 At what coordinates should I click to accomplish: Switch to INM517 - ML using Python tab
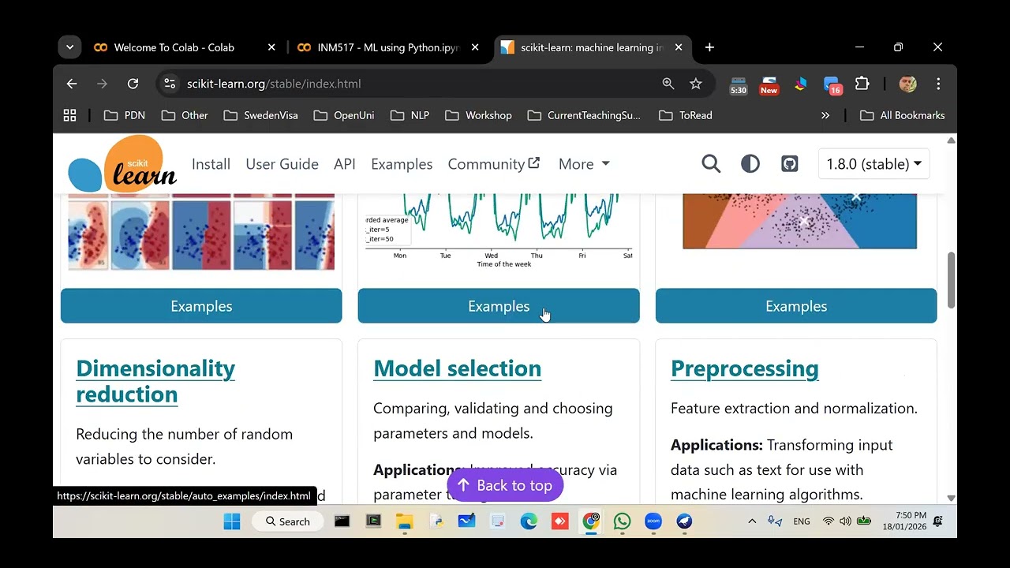pos(387,47)
